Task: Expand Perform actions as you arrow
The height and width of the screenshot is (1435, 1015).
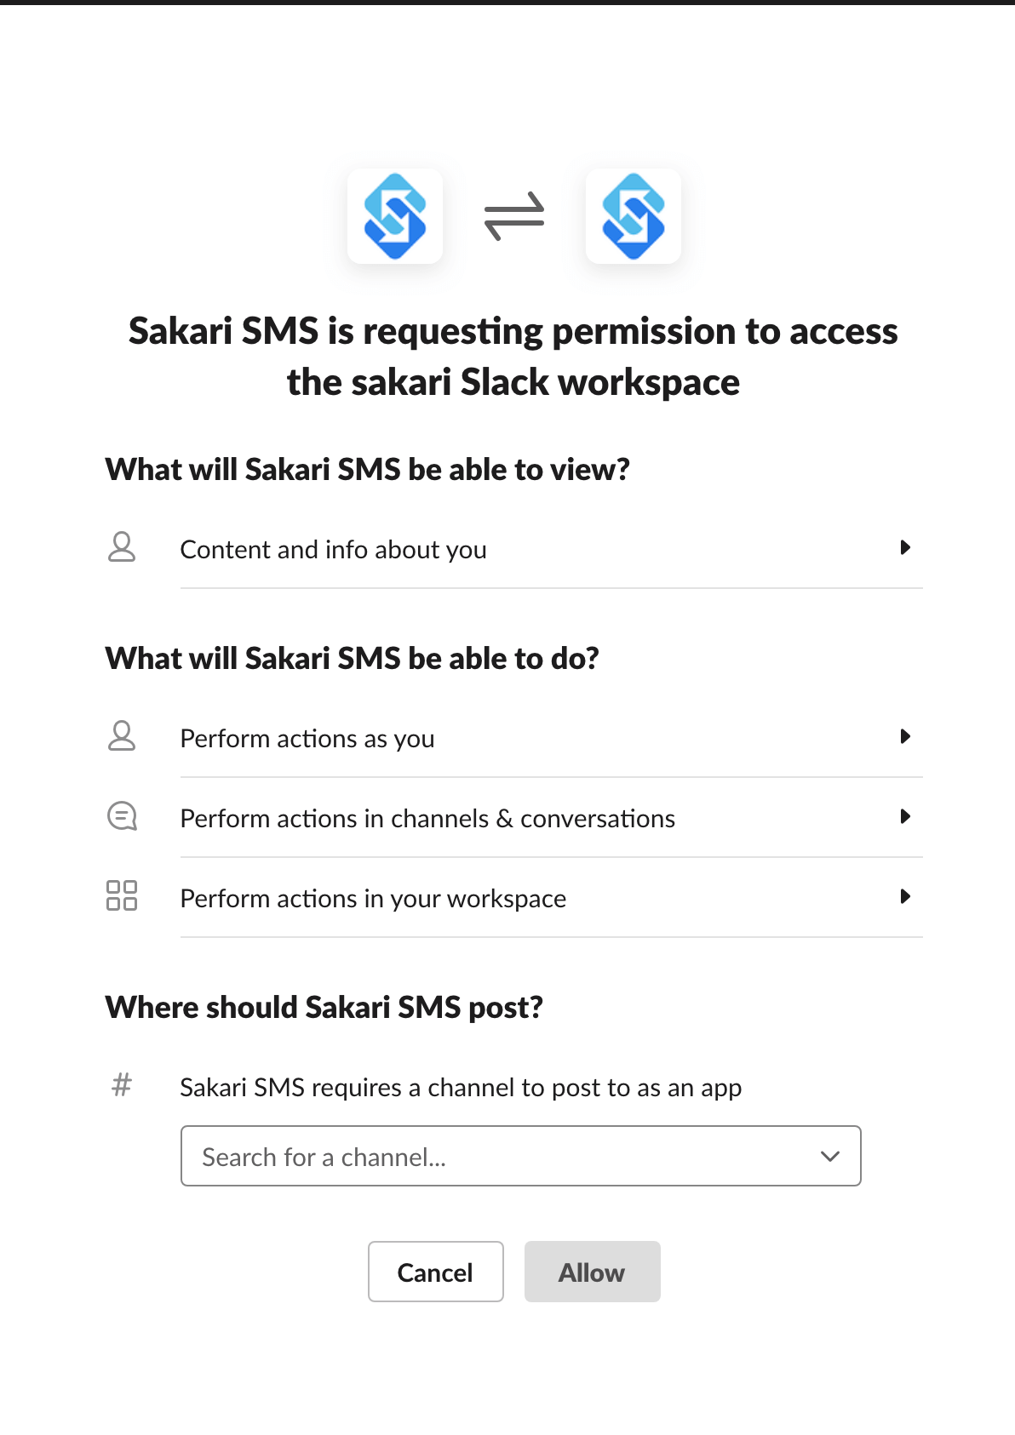Action: point(905,736)
